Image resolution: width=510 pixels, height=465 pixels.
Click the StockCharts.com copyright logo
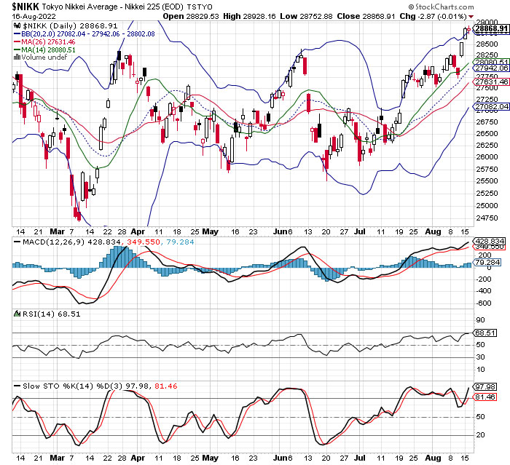coord(442,7)
